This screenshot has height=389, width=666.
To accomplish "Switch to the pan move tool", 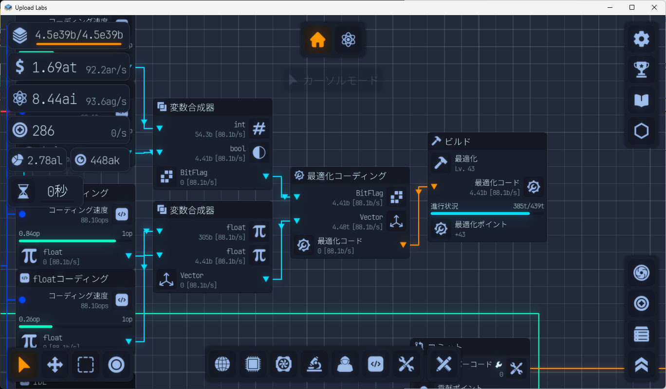I will (x=55, y=364).
